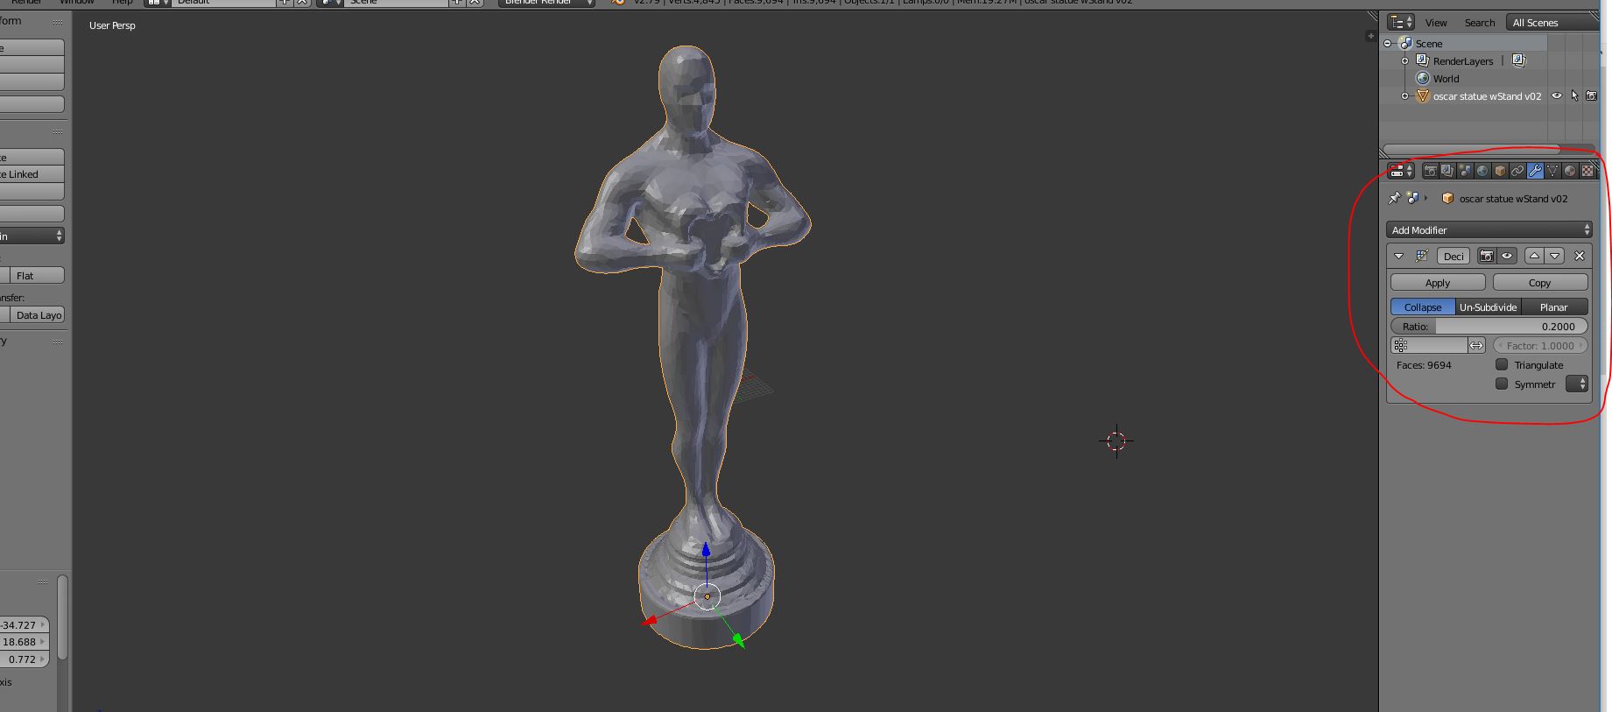This screenshot has width=1612, height=712.
Task: Collapse the Decimate modifier panel
Action: 1398,256
